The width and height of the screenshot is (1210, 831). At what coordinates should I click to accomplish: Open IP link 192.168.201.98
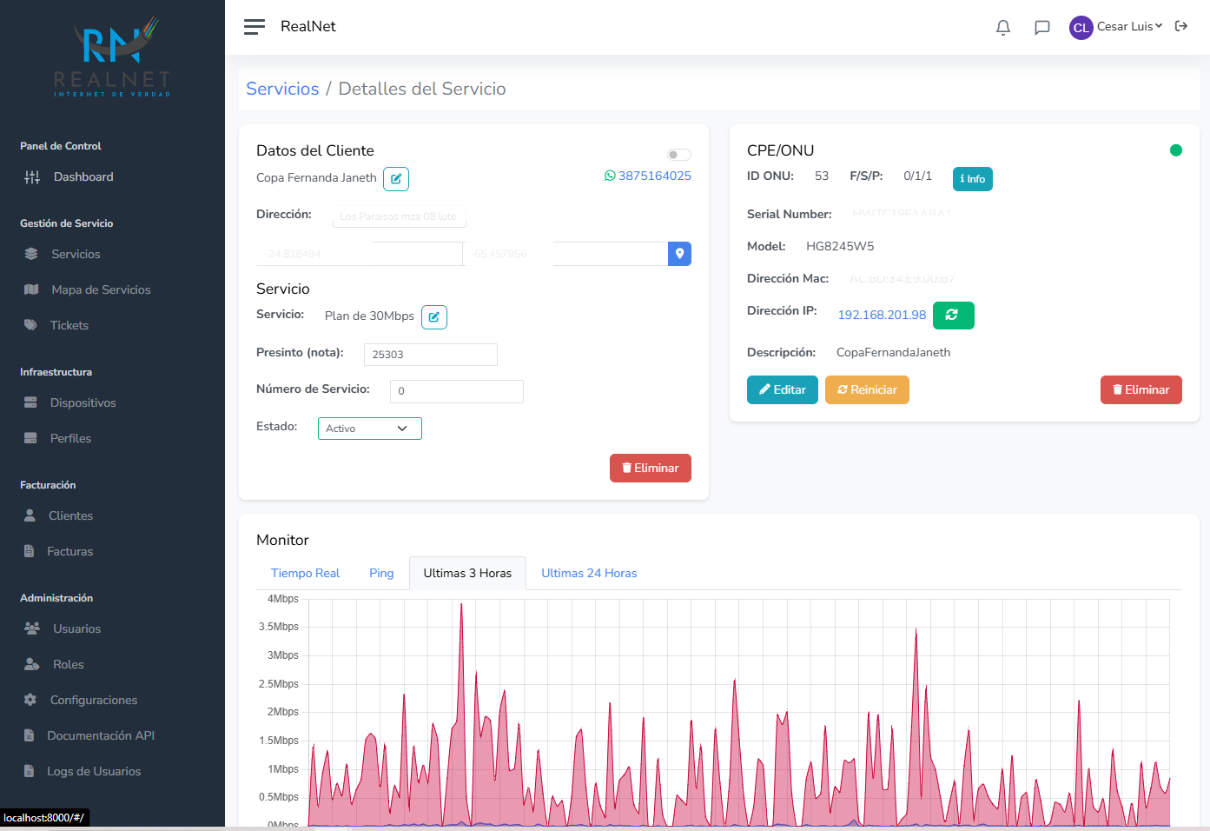[882, 315]
